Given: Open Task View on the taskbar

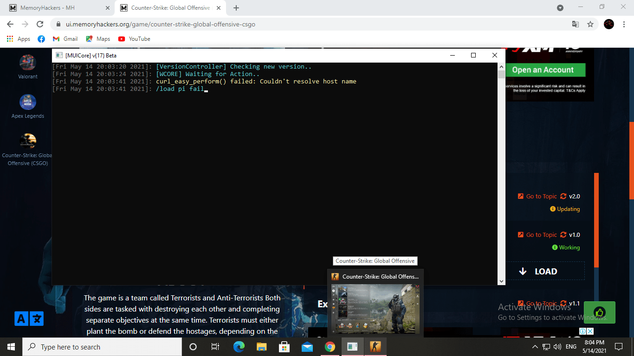Looking at the screenshot, I should (215, 347).
